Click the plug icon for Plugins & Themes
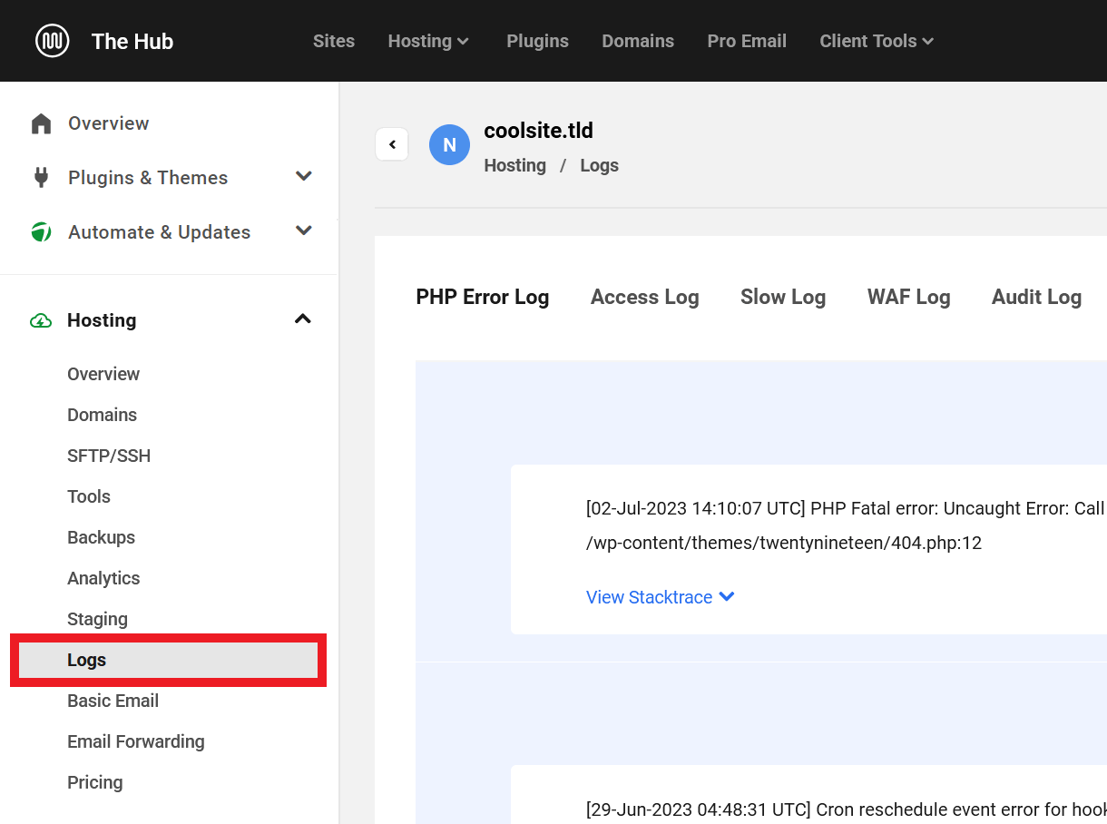Image resolution: width=1107 pixels, height=824 pixels. (x=41, y=178)
